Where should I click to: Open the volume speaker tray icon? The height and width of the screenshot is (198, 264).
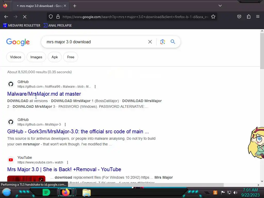[235, 192]
